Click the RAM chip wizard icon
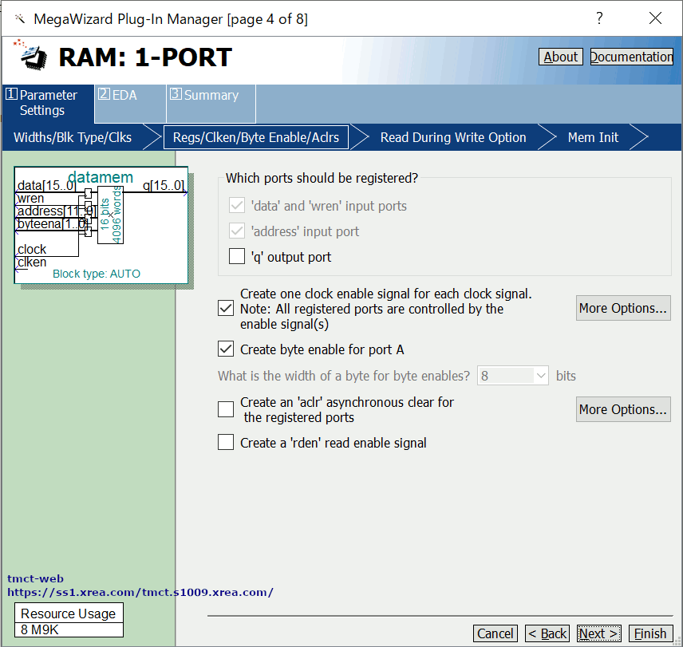Viewport: 683px width, 647px height. coord(30,55)
